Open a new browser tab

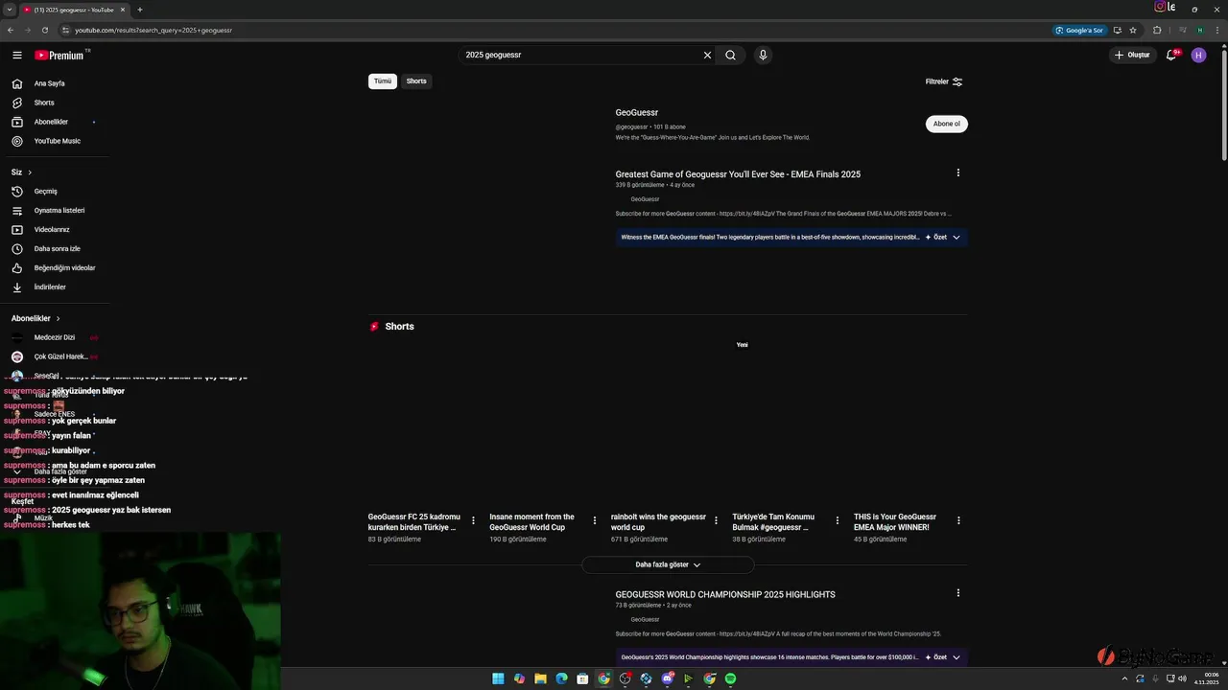point(140,10)
